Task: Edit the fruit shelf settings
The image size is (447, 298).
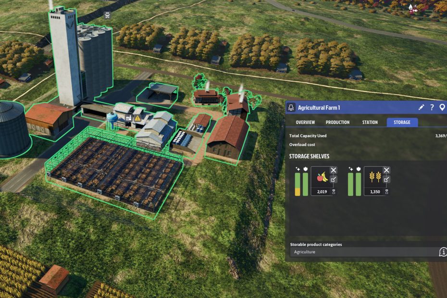Action: 334,179
